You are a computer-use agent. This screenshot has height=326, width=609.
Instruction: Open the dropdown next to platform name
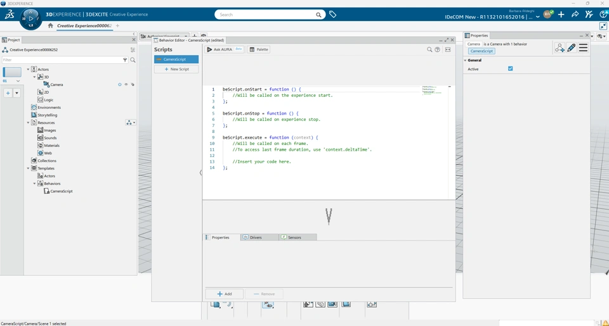[538, 17]
